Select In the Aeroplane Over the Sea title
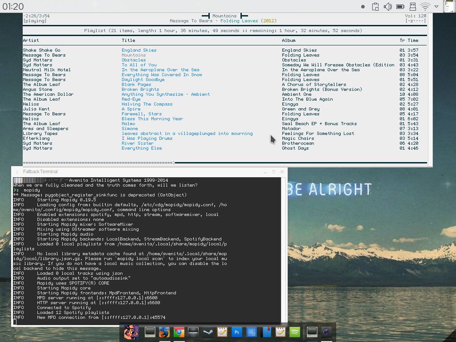Viewport: 456px width, 342px height. (160, 70)
